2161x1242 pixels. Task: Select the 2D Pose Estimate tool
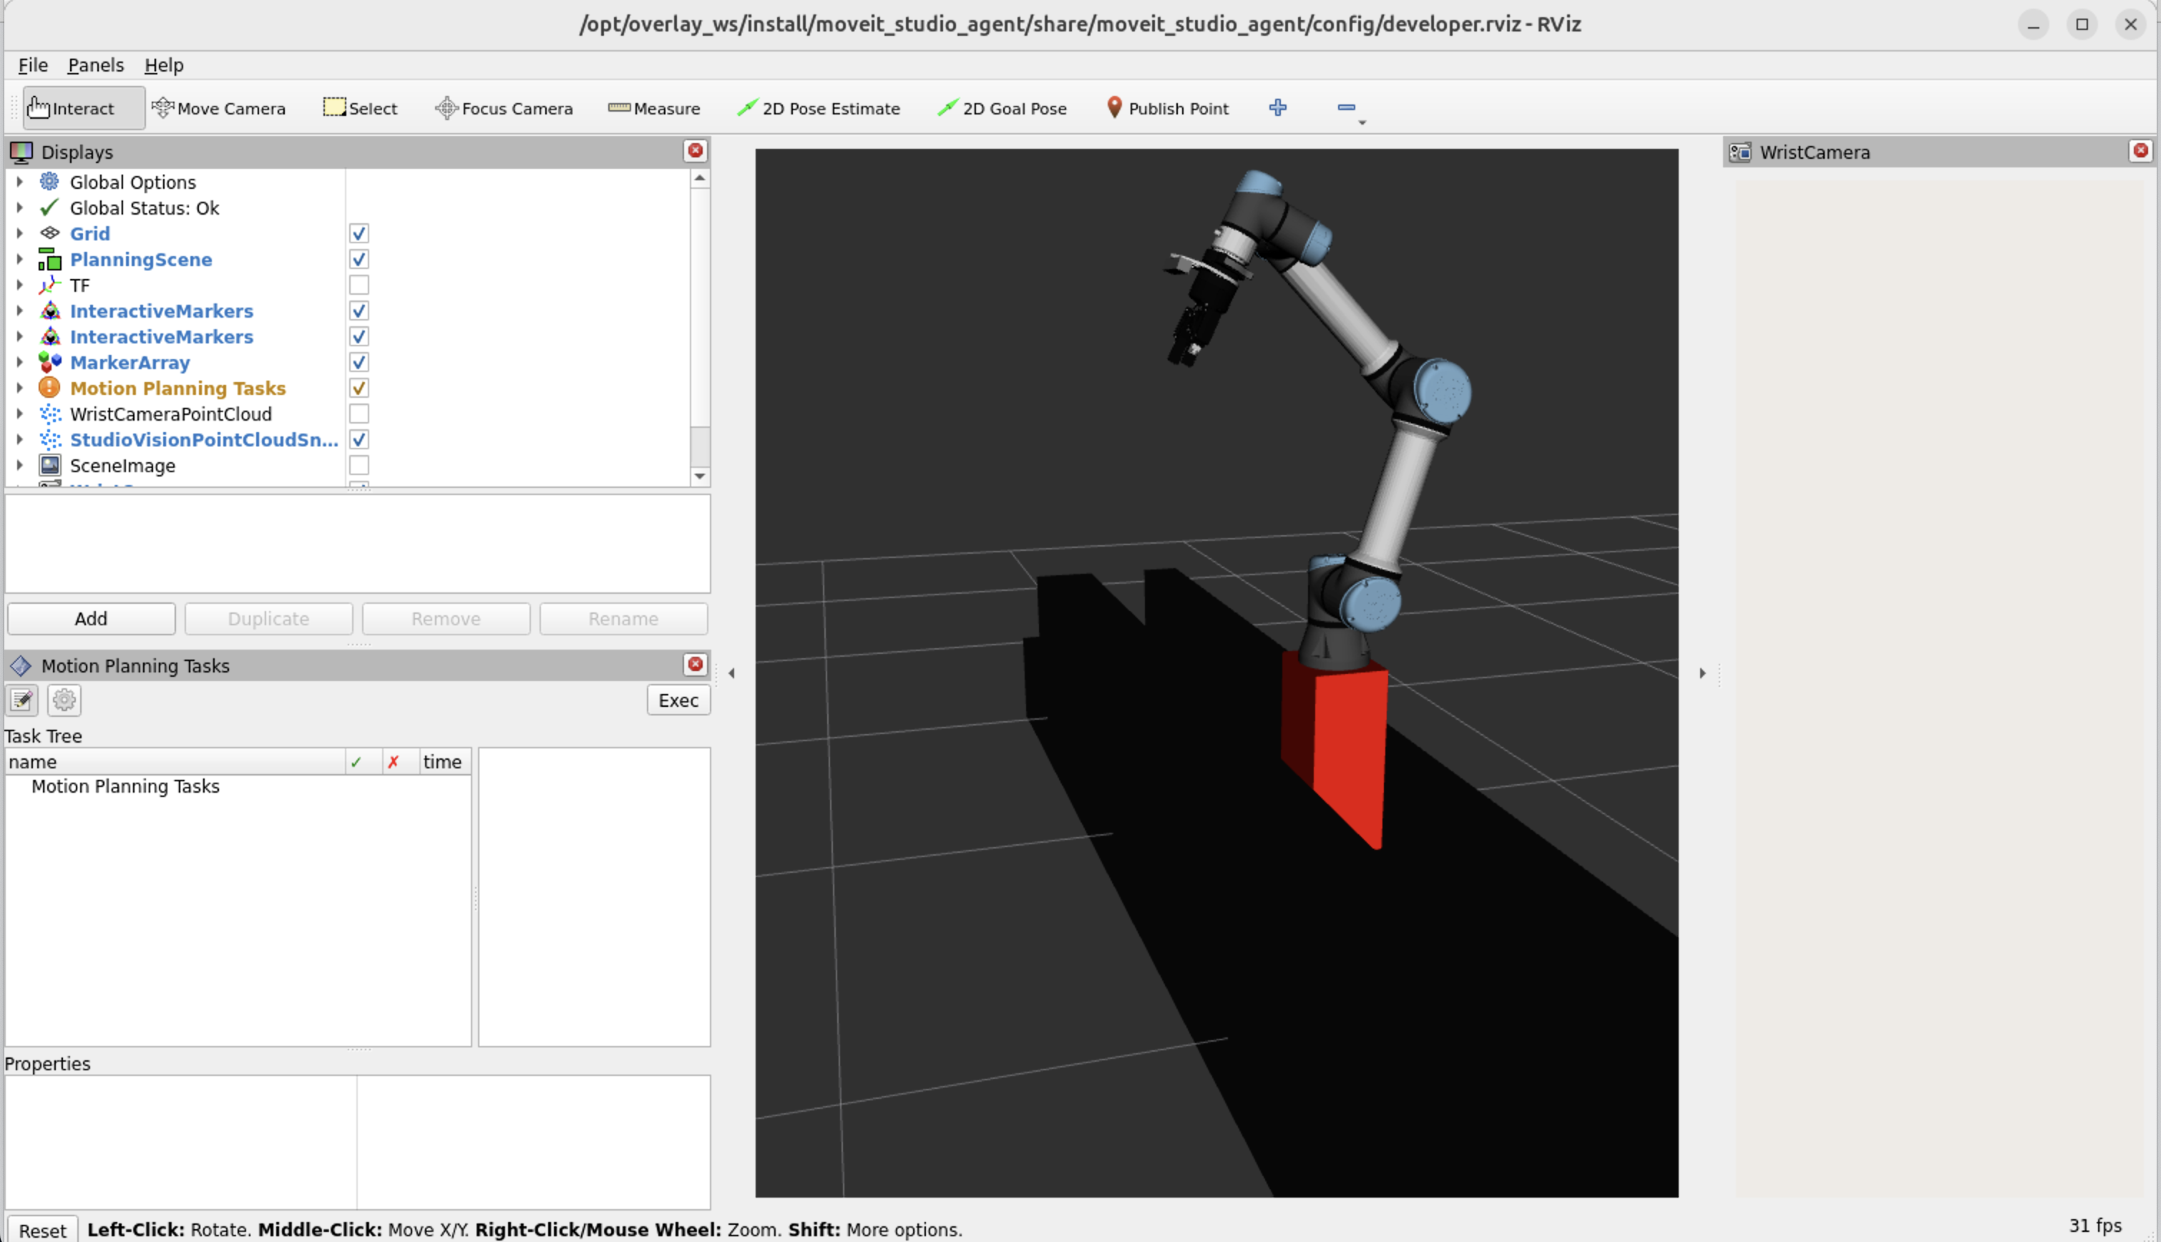click(x=818, y=108)
